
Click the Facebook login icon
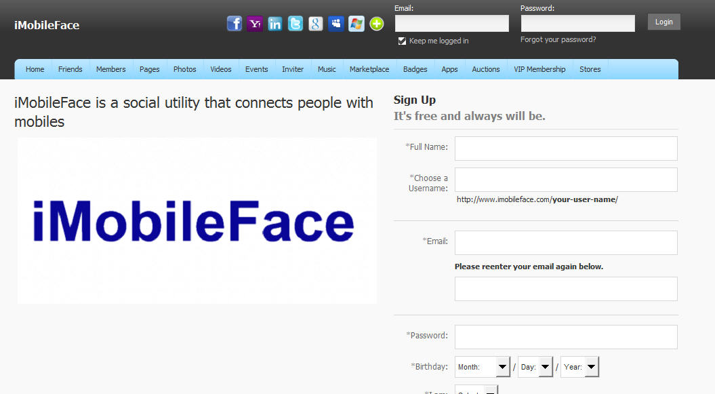pyautogui.click(x=234, y=23)
